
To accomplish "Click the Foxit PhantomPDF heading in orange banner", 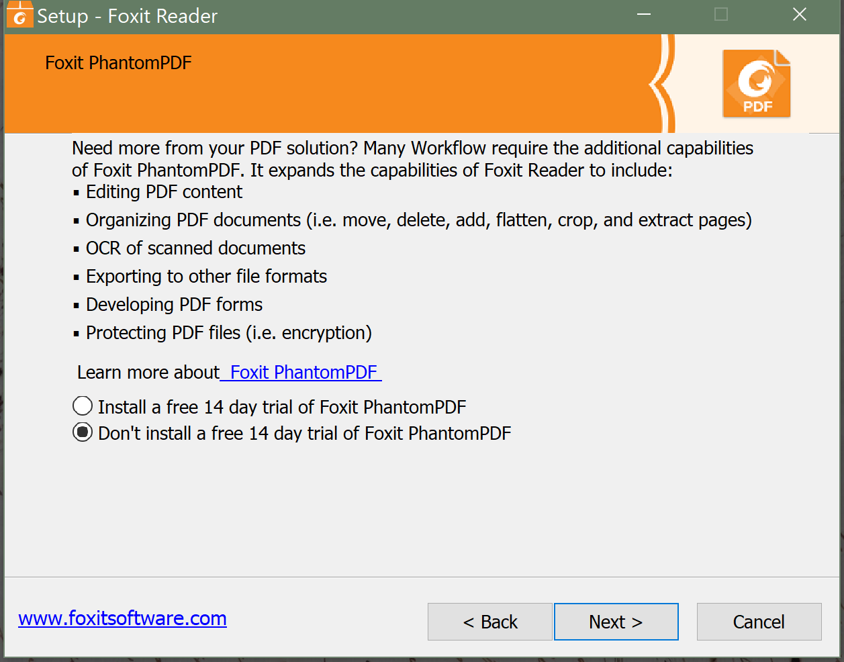I will 118,63.
